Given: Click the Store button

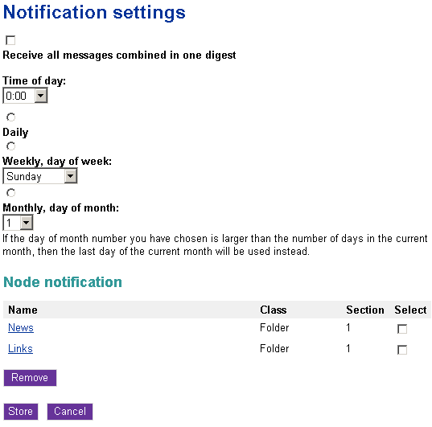Looking at the screenshot, I should (x=21, y=411).
